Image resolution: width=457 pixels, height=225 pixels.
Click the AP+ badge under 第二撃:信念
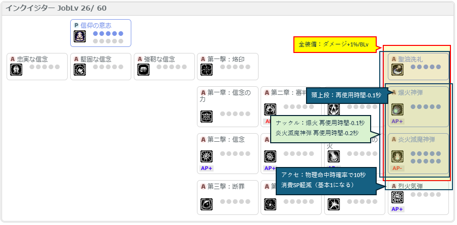pyautogui.click(x=207, y=168)
